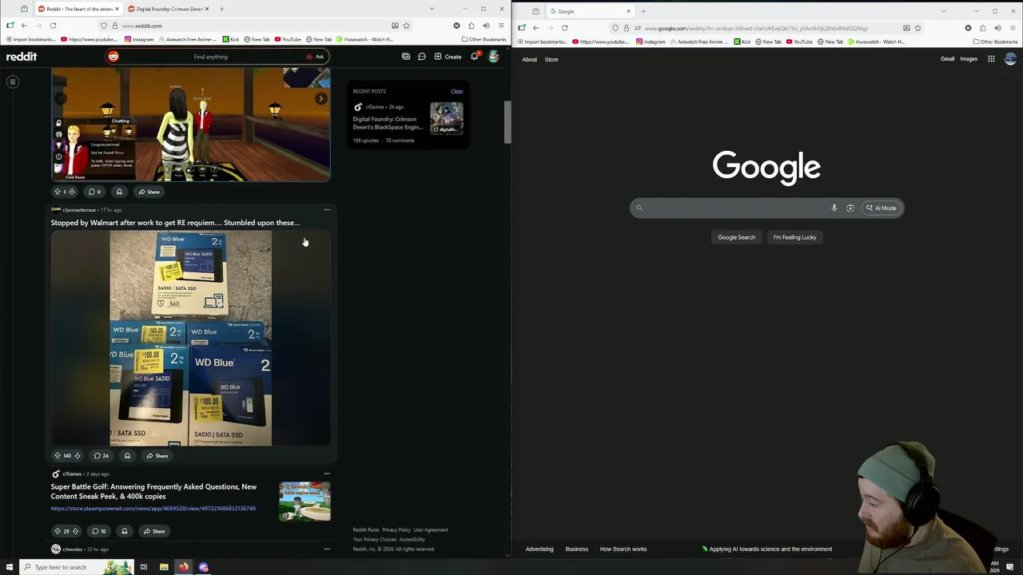1023x575 pixels.
Task: Reload the Reddit page
Action: (53, 26)
